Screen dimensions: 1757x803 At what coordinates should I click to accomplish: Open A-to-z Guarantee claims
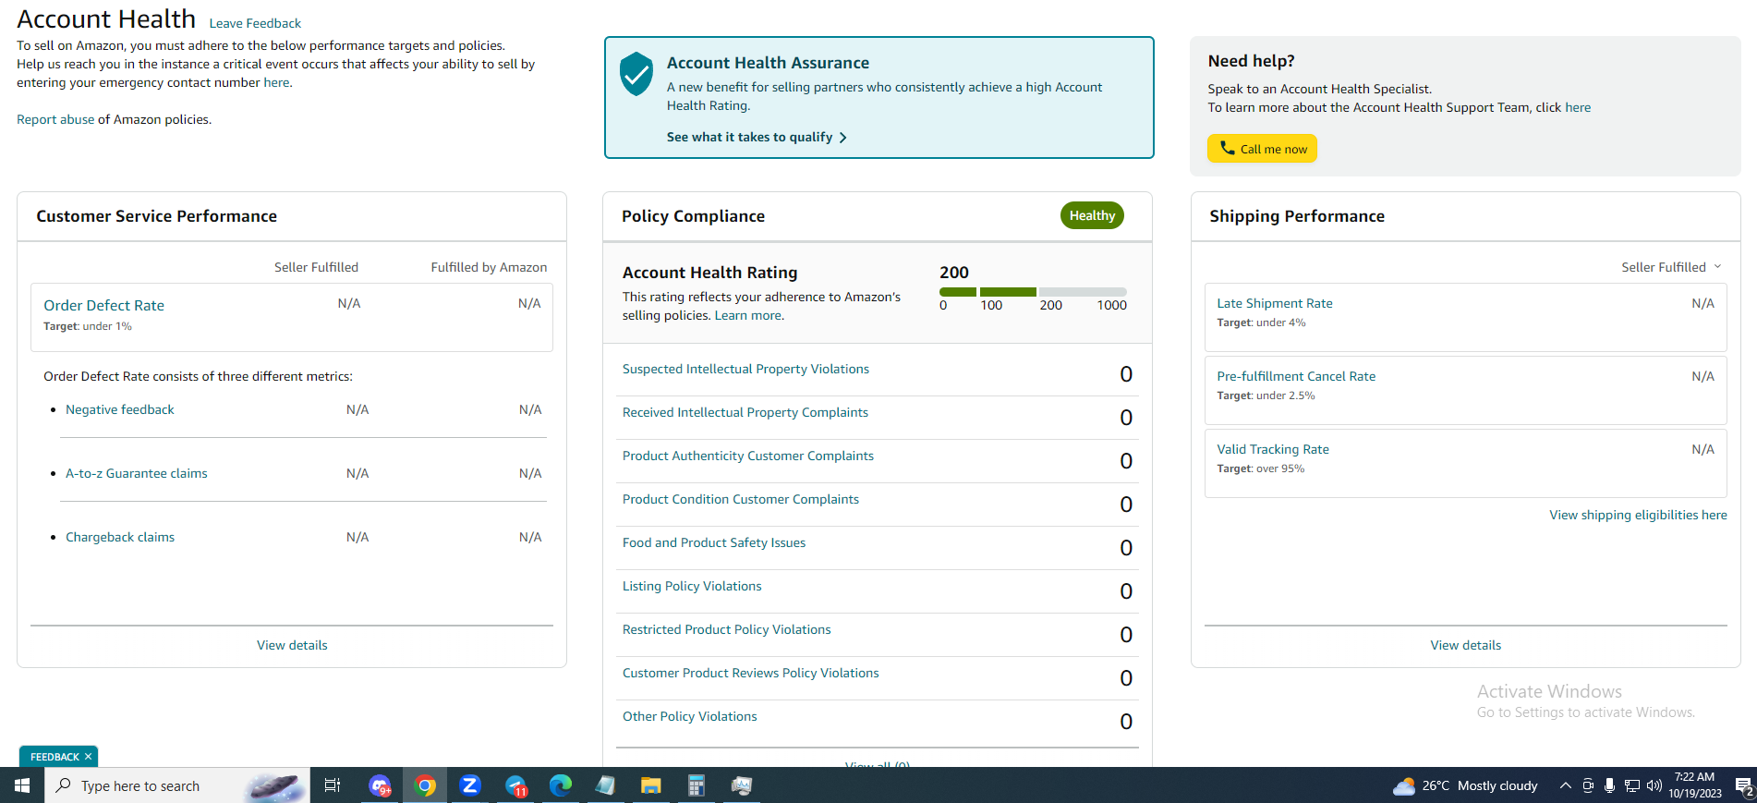point(137,473)
